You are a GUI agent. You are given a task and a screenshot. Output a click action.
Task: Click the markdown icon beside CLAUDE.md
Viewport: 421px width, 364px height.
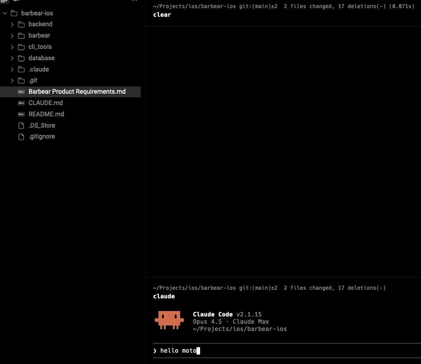pyautogui.click(x=21, y=103)
